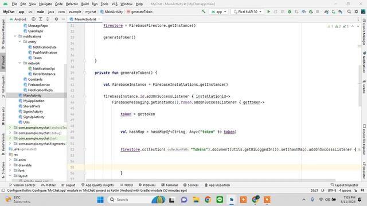Click the editor vertical scrollbar

(x=360, y=85)
